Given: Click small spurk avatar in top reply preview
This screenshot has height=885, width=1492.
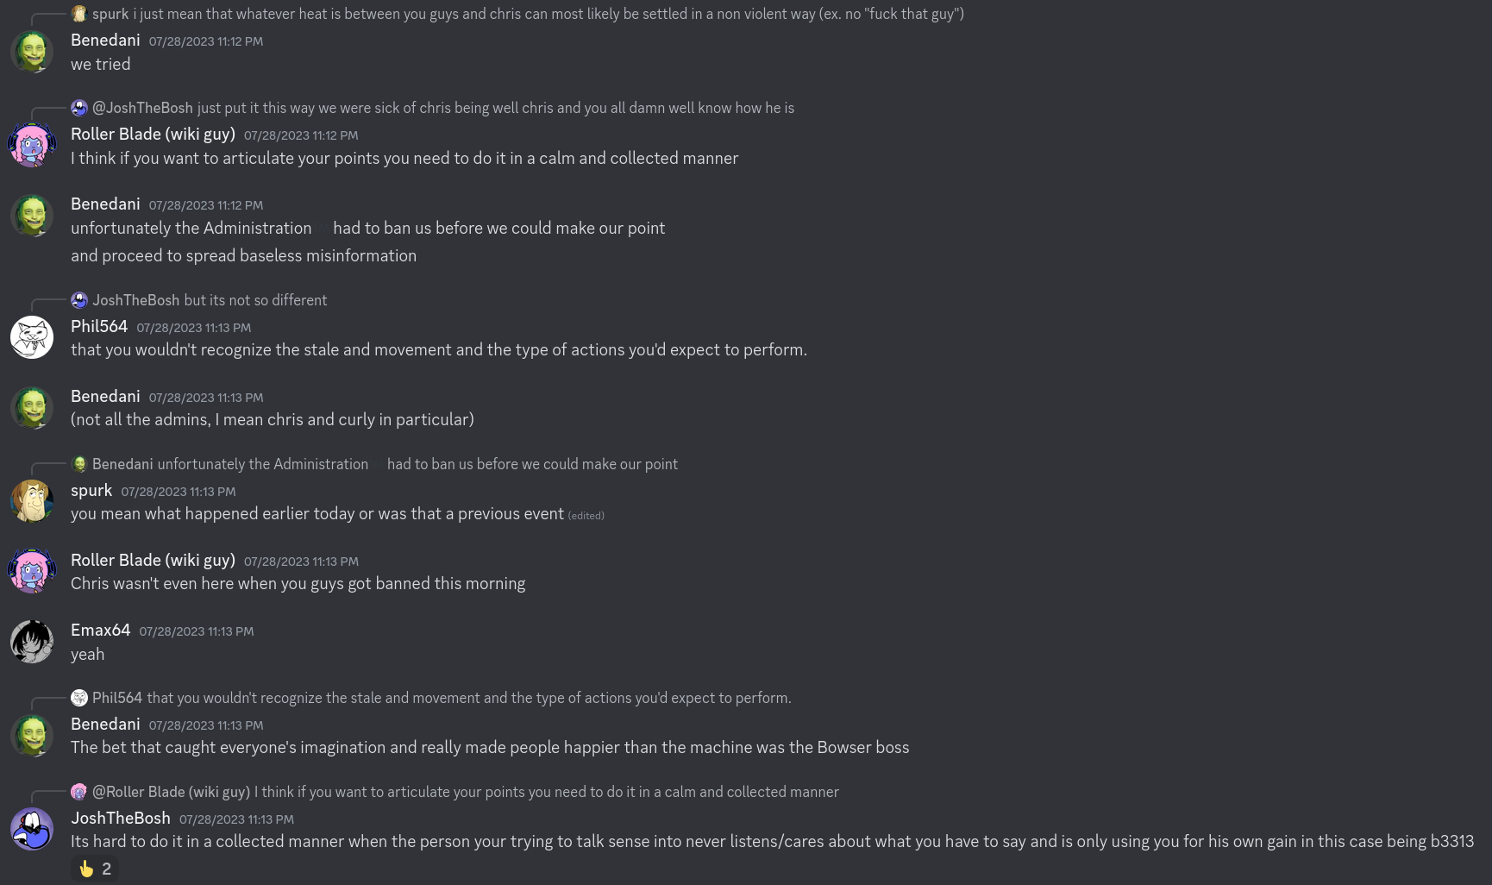Looking at the screenshot, I should coord(79,14).
